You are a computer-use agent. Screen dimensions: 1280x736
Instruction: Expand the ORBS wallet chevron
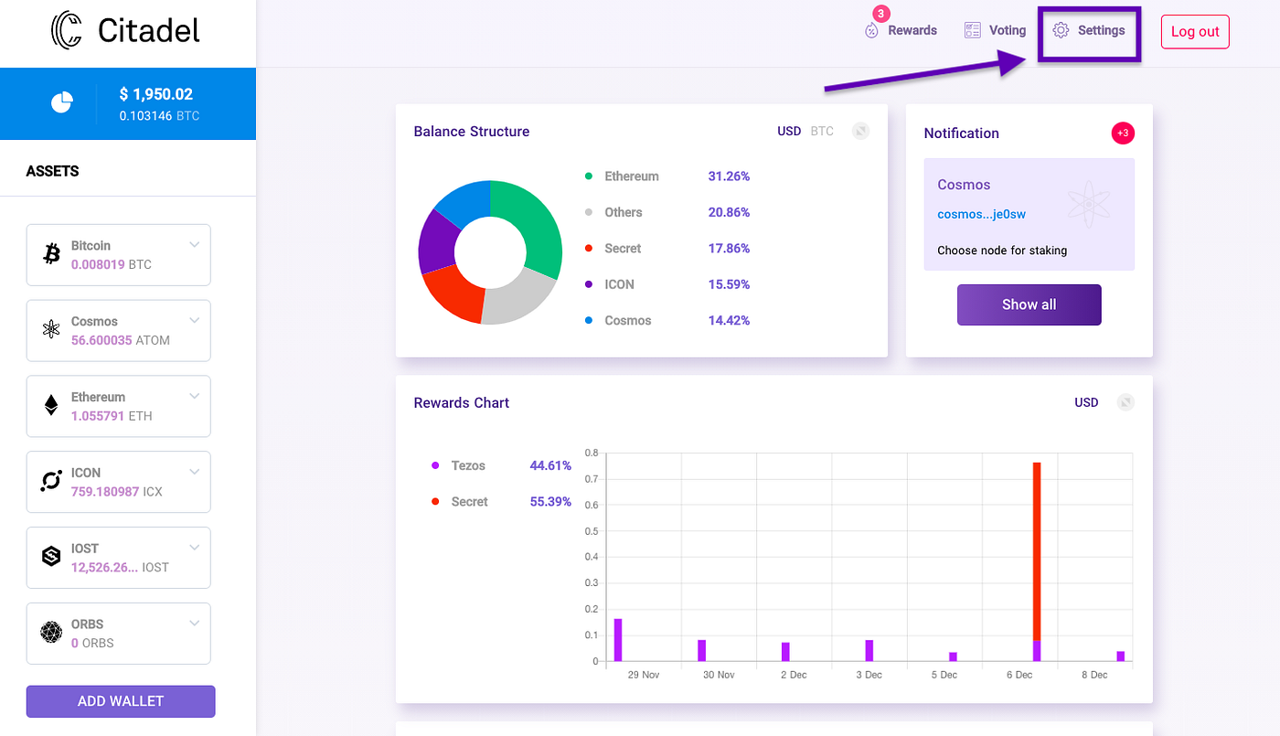coord(195,624)
